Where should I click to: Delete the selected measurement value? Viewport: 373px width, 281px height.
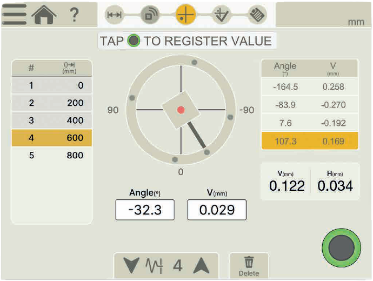249,266
